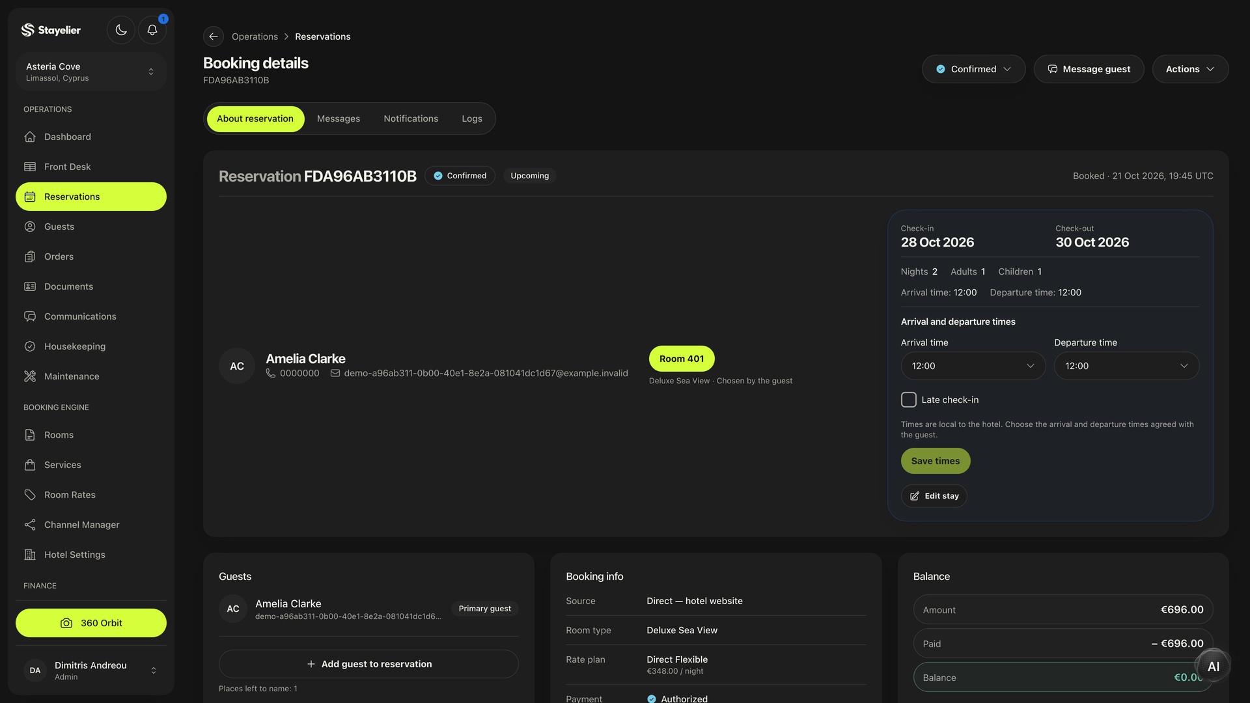
Task: Open Housekeeping from sidebar
Action: click(x=91, y=346)
